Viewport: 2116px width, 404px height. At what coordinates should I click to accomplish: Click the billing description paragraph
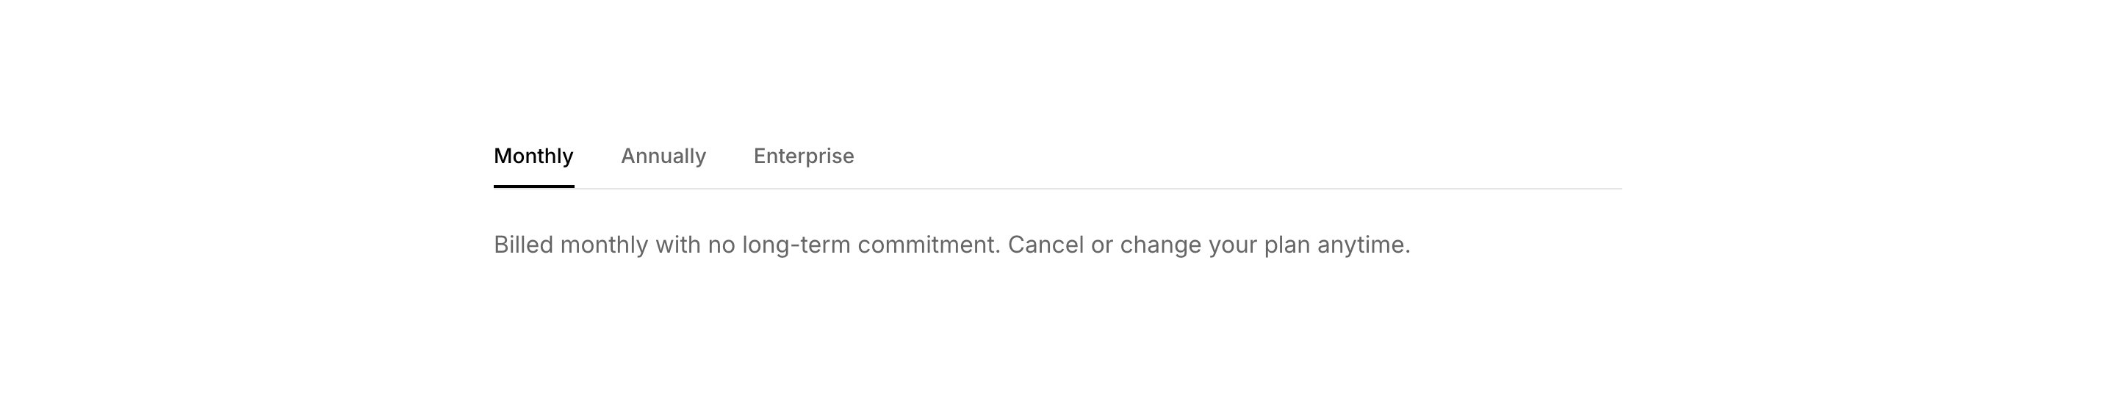951,245
